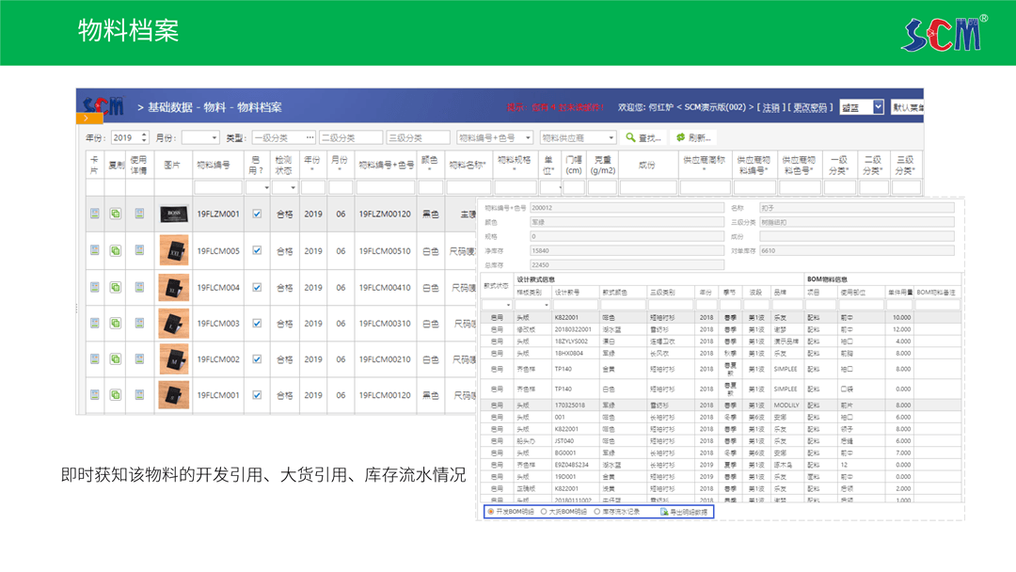Open 一级分类 category selector
Viewport: 1016px width, 572px height.
click(x=284, y=138)
